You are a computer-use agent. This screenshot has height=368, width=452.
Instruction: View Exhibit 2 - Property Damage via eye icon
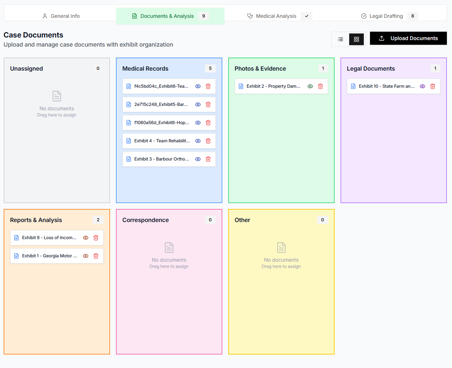310,86
